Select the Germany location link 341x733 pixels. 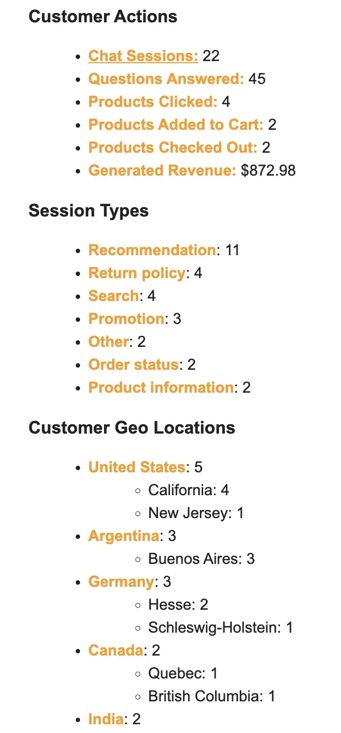pos(121,582)
